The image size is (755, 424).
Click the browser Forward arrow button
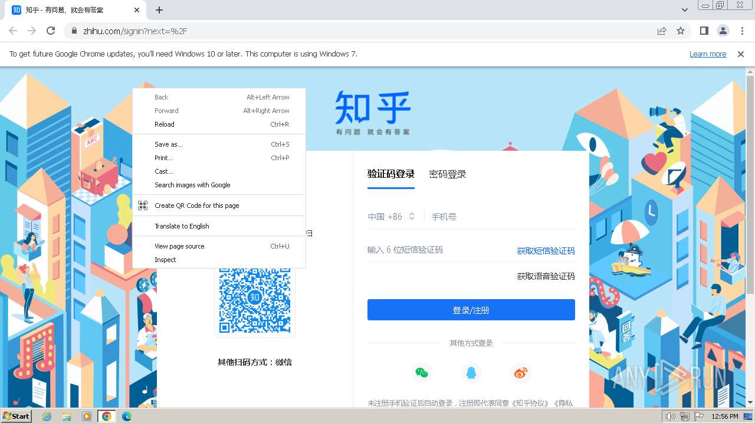(x=32, y=31)
